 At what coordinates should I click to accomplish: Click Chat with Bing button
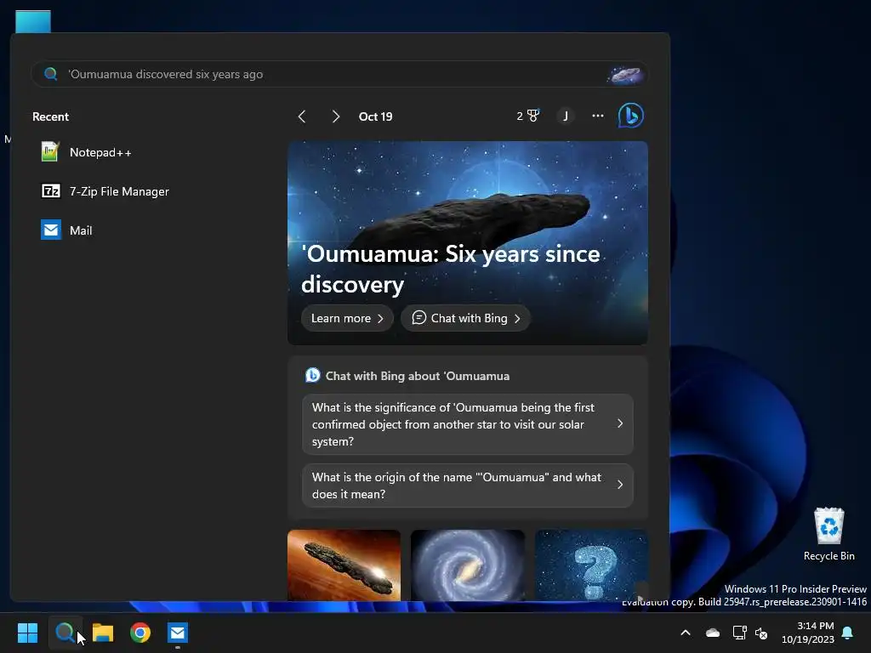coord(465,318)
